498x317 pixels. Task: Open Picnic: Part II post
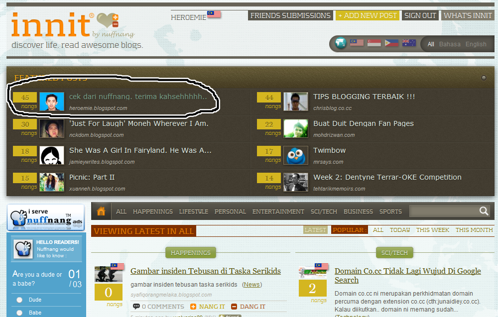[x=92, y=177]
